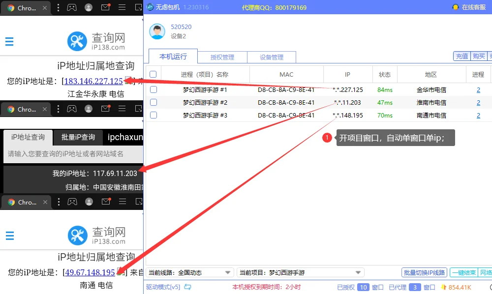Click 购买 button
Screen dimensions: 492x294
pyautogui.click(x=479, y=56)
